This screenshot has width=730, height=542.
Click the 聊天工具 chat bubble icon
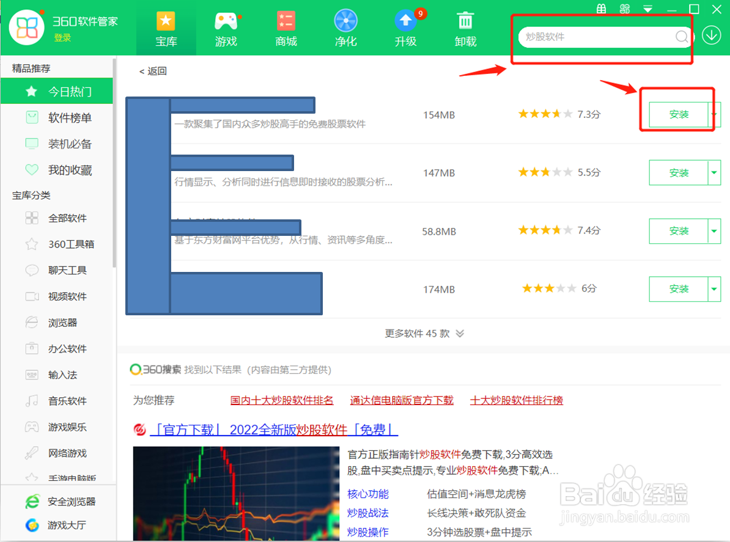(32, 270)
